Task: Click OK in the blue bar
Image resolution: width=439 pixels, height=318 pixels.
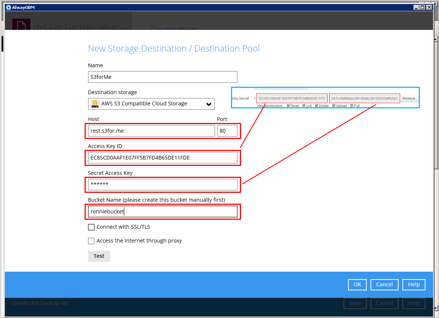Action: (357, 284)
